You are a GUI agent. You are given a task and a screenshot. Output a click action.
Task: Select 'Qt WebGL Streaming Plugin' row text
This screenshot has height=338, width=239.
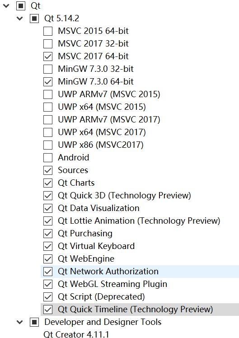(112, 284)
